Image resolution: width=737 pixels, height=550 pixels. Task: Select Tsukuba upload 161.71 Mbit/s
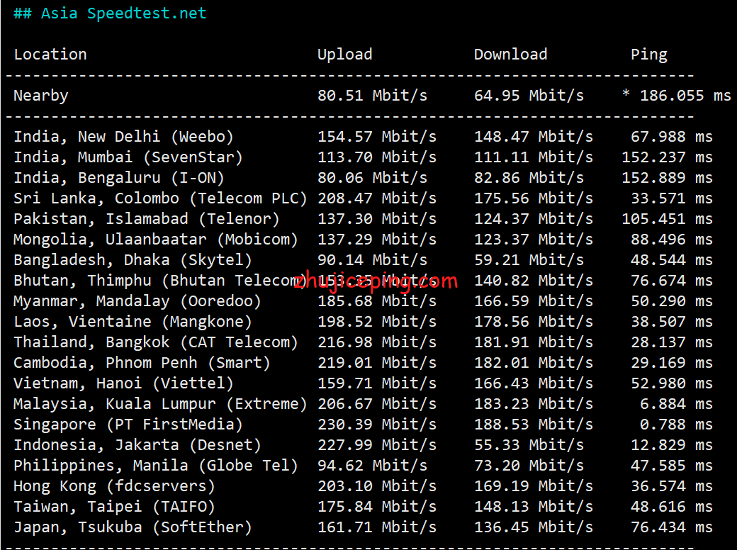coord(377,528)
